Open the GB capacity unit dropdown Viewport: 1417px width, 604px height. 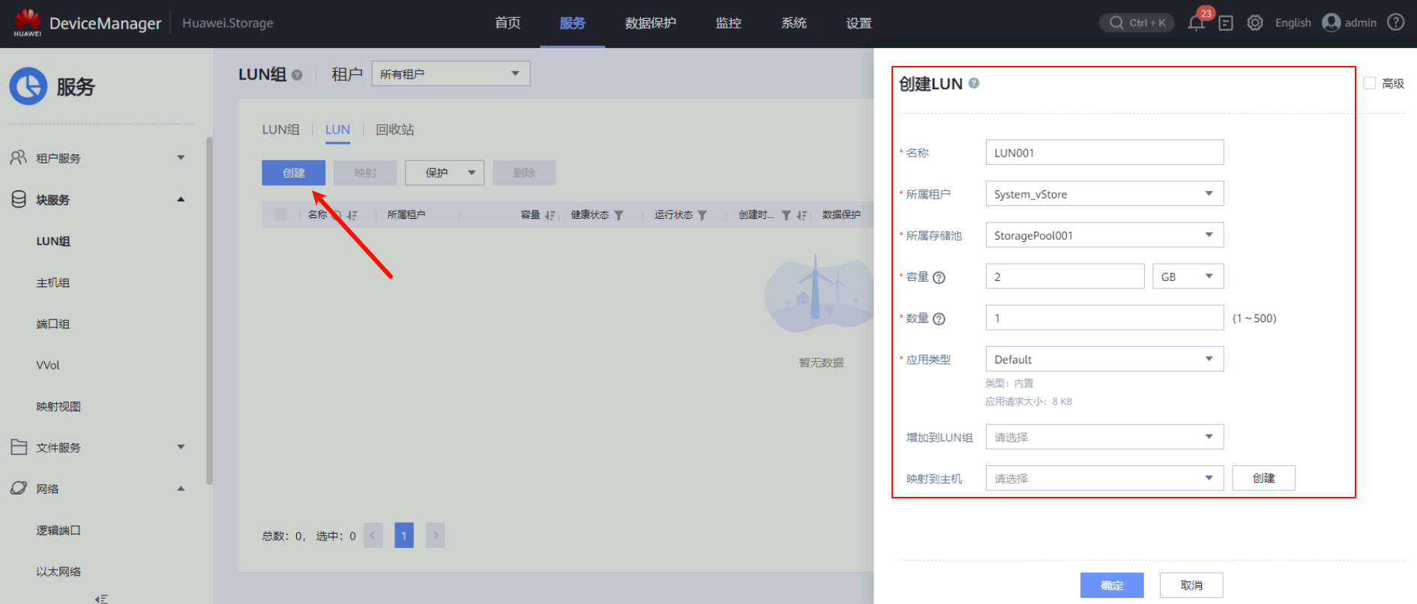coord(1188,277)
